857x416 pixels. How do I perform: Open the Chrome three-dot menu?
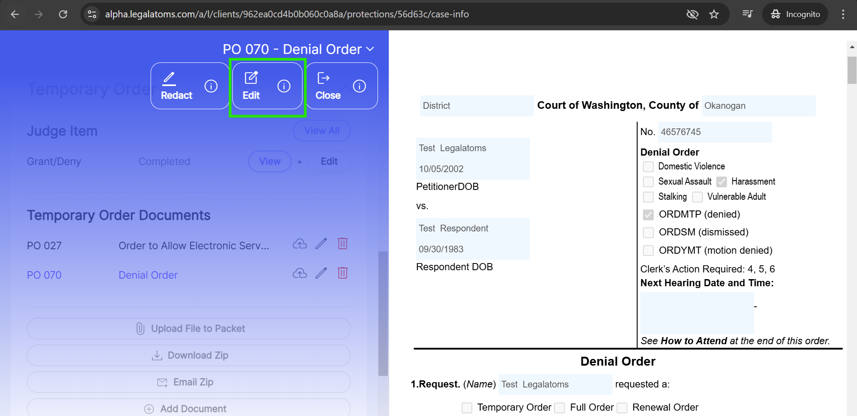click(x=843, y=14)
